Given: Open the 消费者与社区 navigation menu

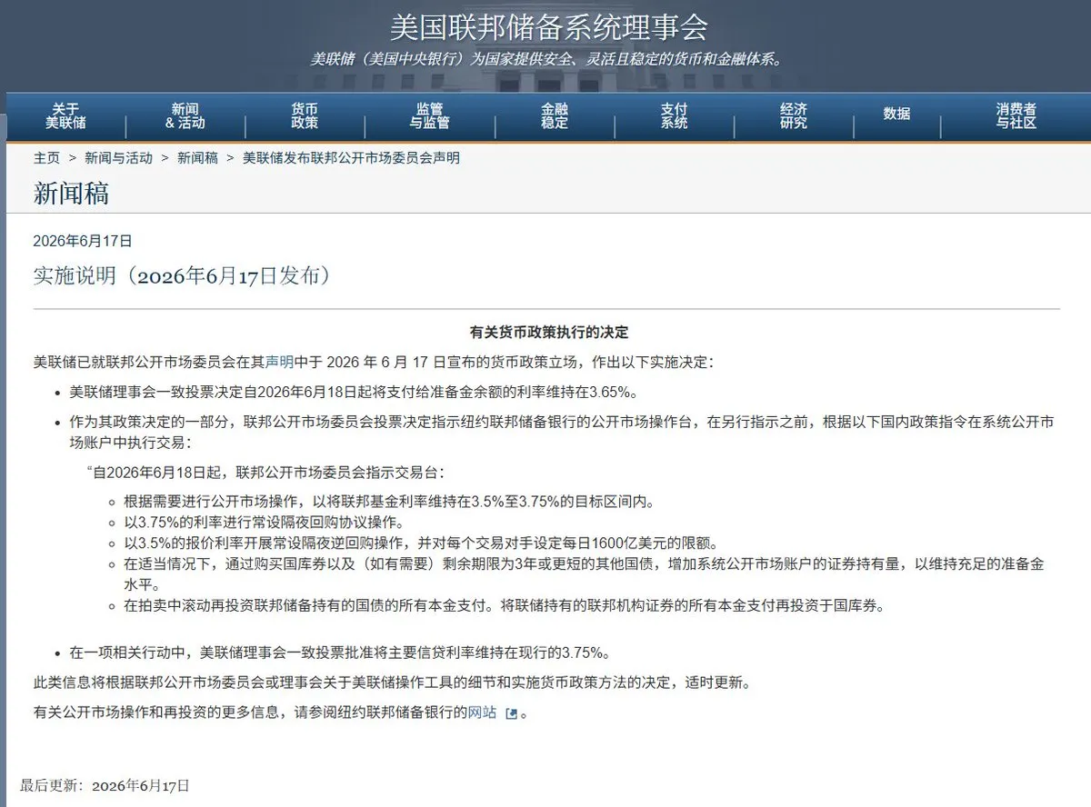Looking at the screenshot, I should [x=1016, y=115].
